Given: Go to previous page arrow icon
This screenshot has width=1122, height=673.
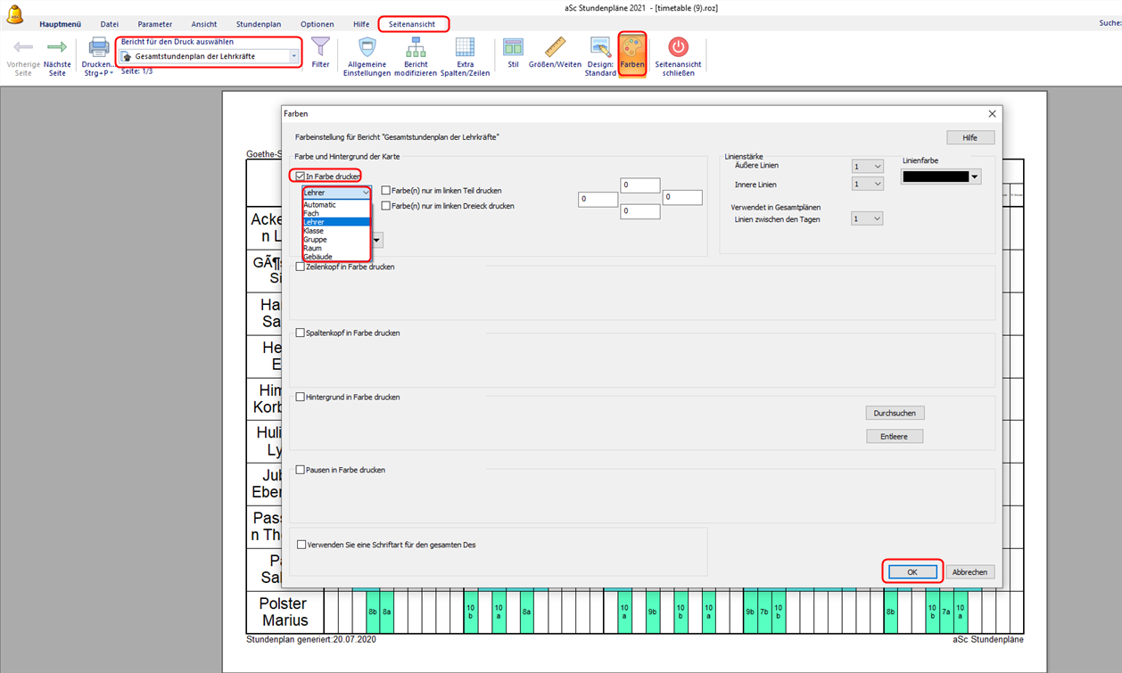Looking at the screenshot, I should (x=23, y=47).
